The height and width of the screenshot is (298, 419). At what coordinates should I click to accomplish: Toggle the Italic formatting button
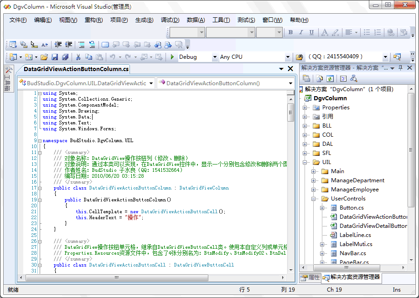coord(301,32)
